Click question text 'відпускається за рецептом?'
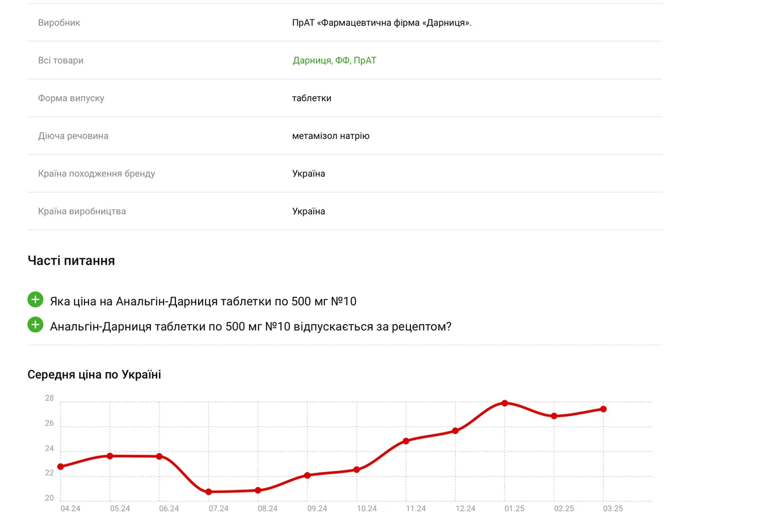Viewport: 757px width, 522px height. point(372,327)
